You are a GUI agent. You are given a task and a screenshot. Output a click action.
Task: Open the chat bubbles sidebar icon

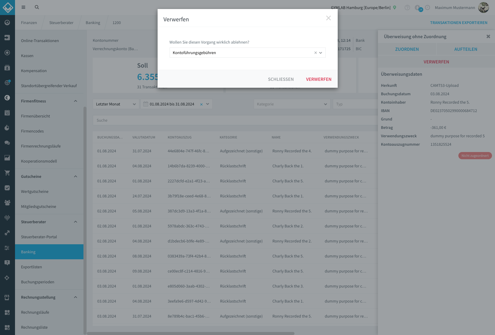coord(8,143)
